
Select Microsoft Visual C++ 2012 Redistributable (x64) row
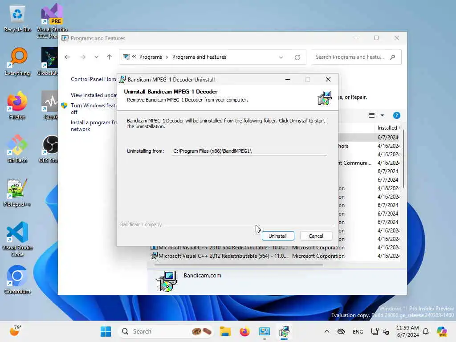(x=275, y=256)
